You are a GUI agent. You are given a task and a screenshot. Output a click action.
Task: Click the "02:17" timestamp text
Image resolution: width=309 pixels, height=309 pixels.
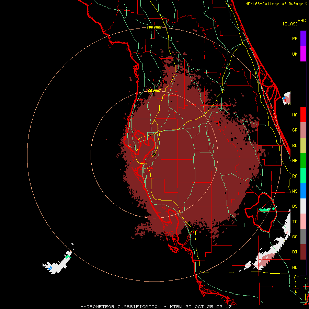(224, 307)
